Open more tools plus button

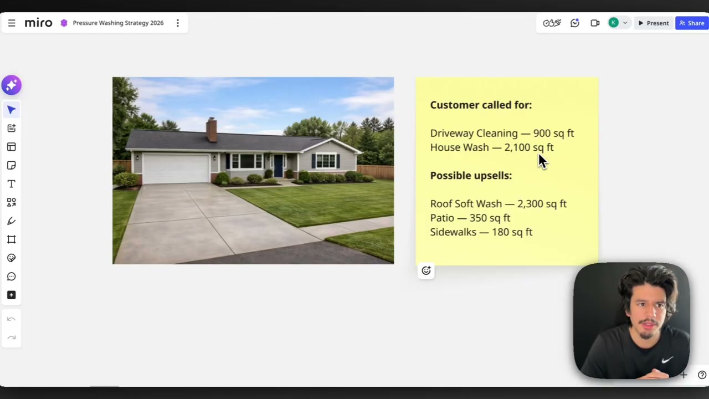[x=11, y=295]
